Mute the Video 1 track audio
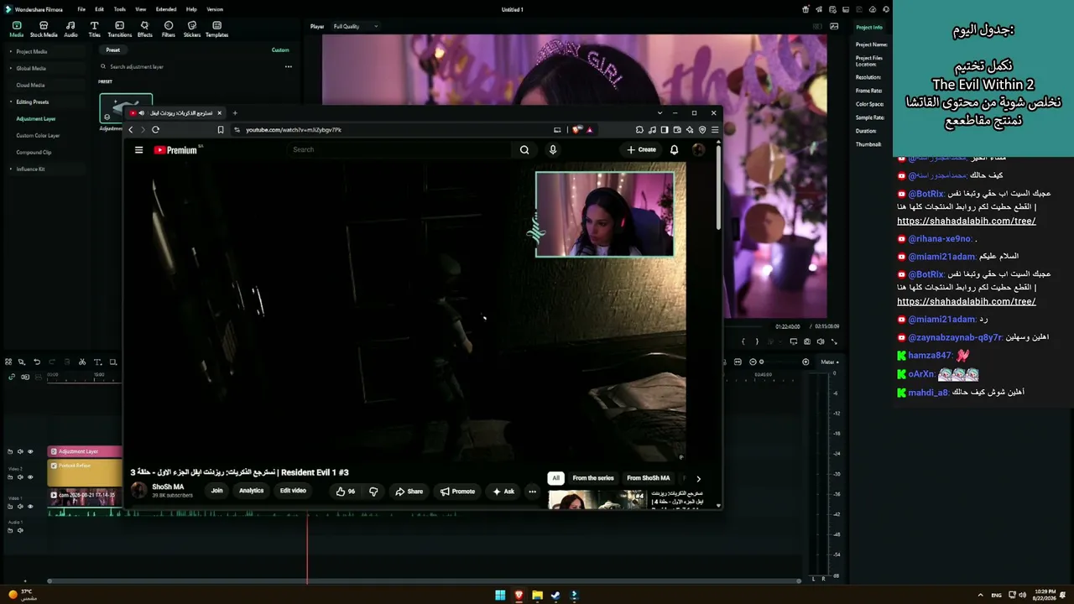This screenshot has width=1074, height=604. 20,507
